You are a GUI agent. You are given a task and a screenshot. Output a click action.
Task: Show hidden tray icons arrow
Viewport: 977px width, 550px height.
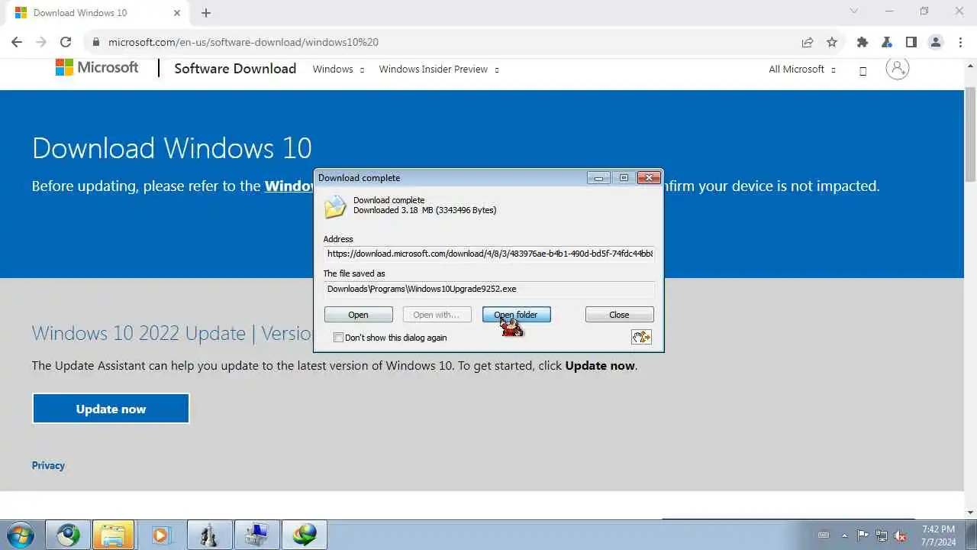(x=844, y=535)
